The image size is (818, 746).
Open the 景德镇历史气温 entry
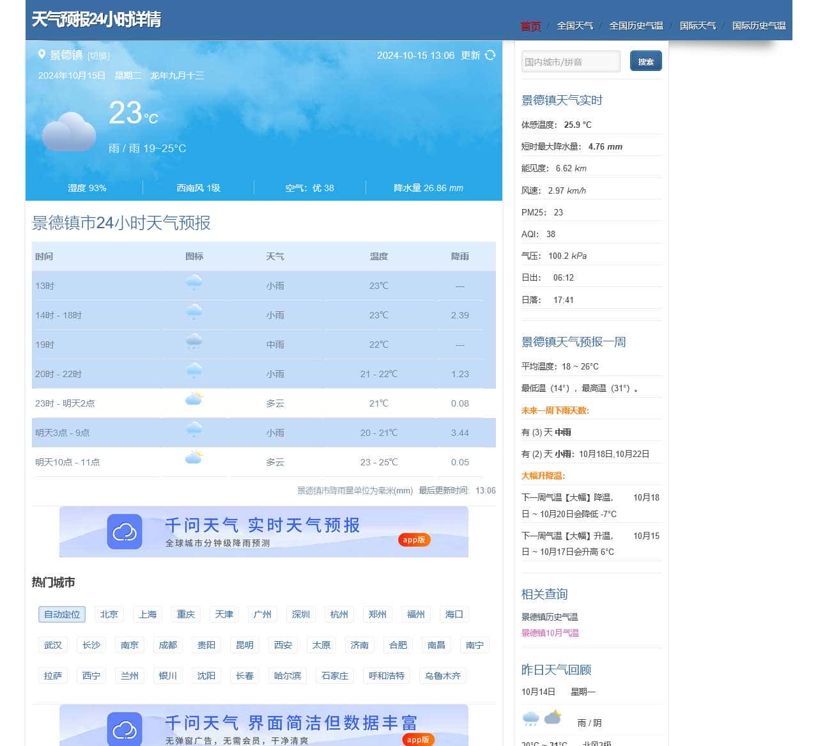(x=550, y=617)
